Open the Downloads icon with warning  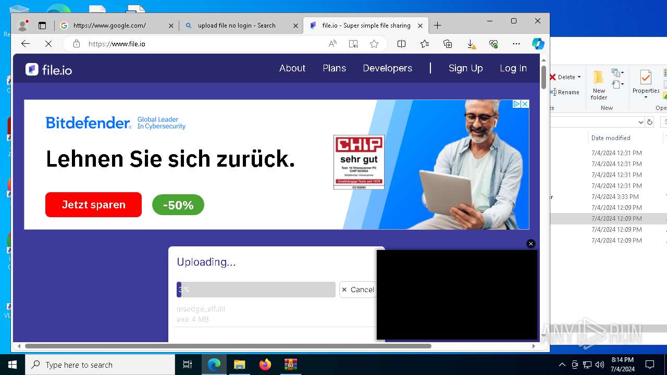click(x=471, y=44)
